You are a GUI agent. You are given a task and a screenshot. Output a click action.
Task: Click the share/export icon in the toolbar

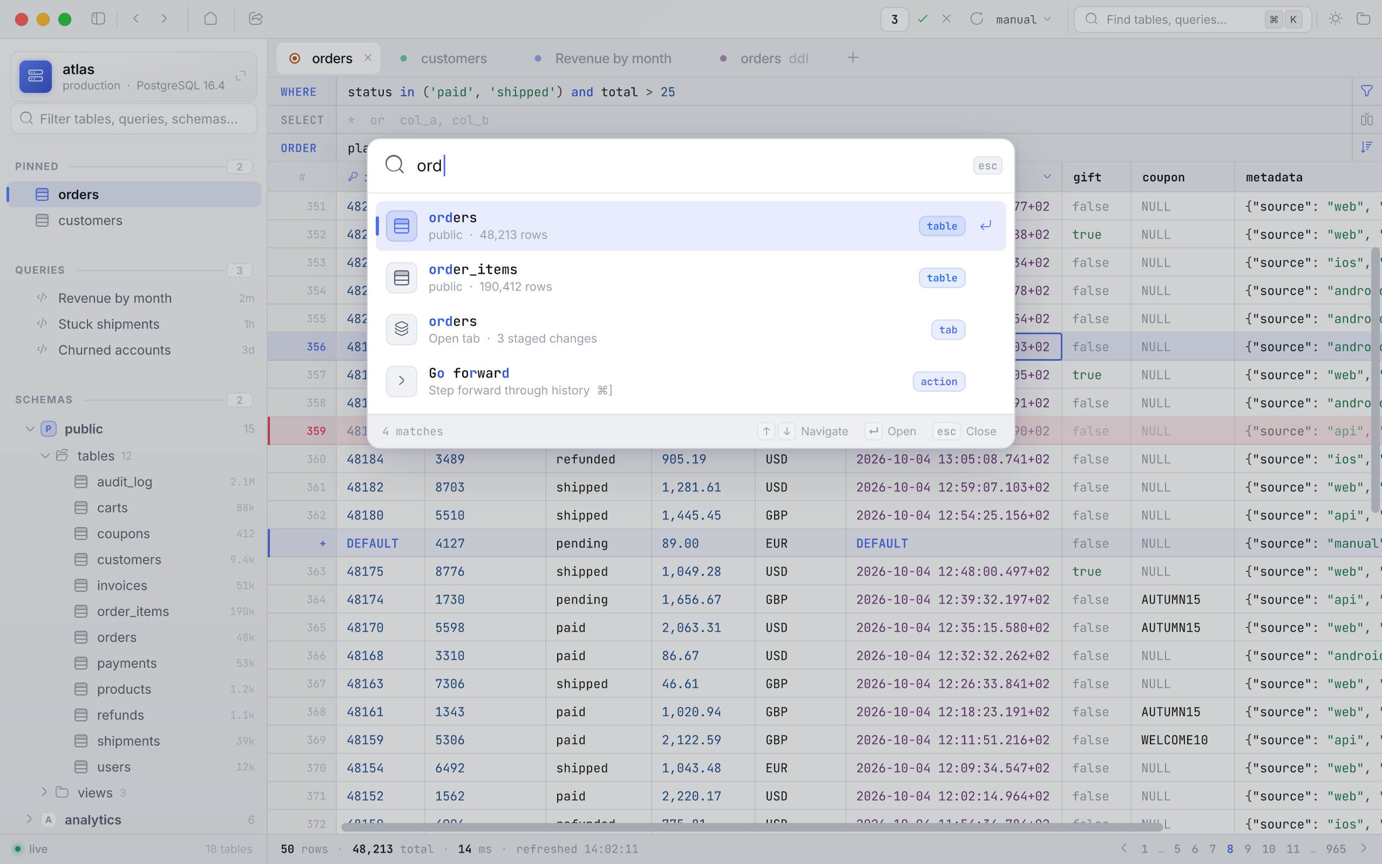[256, 19]
